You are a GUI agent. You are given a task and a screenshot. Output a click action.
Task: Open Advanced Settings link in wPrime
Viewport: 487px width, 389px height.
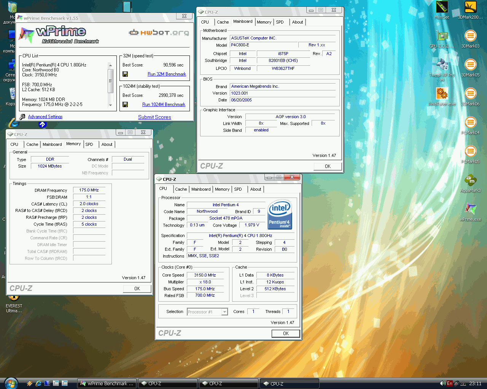pyautogui.click(x=45, y=117)
